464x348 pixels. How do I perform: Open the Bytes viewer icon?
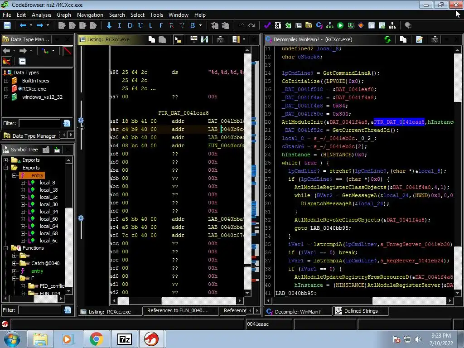pos(278,25)
